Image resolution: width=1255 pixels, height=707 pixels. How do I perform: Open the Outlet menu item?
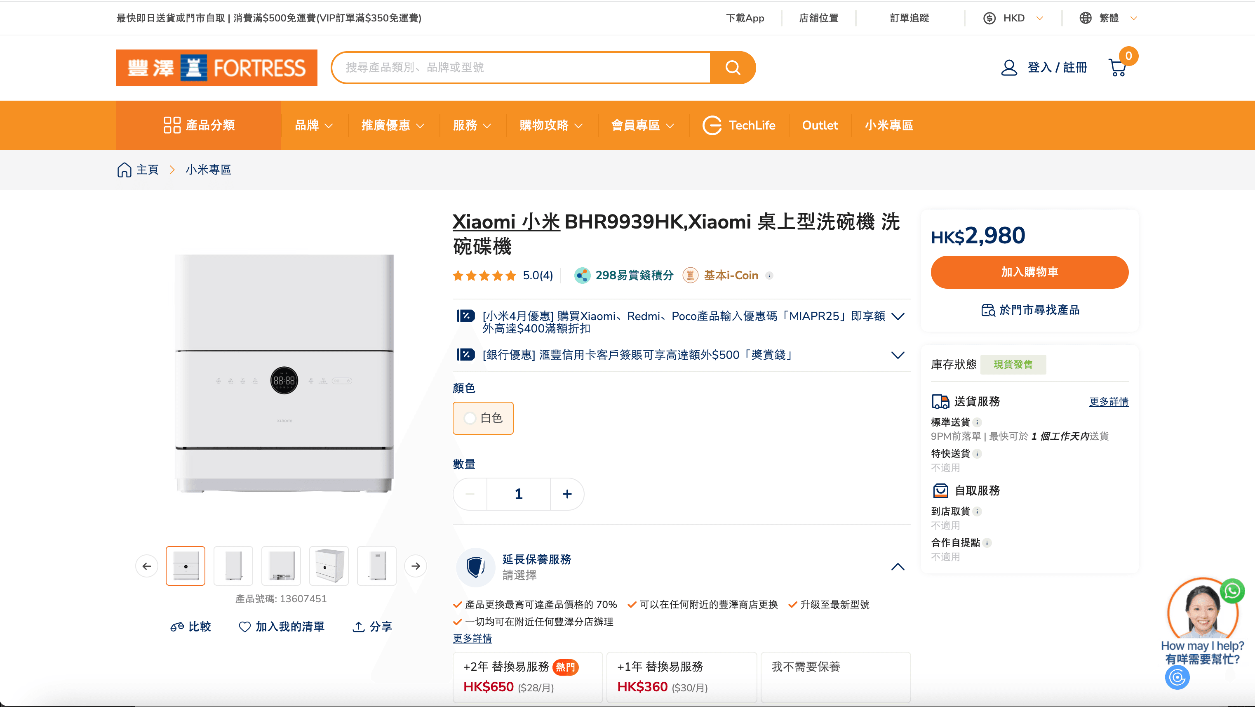click(x=820, y=125)
